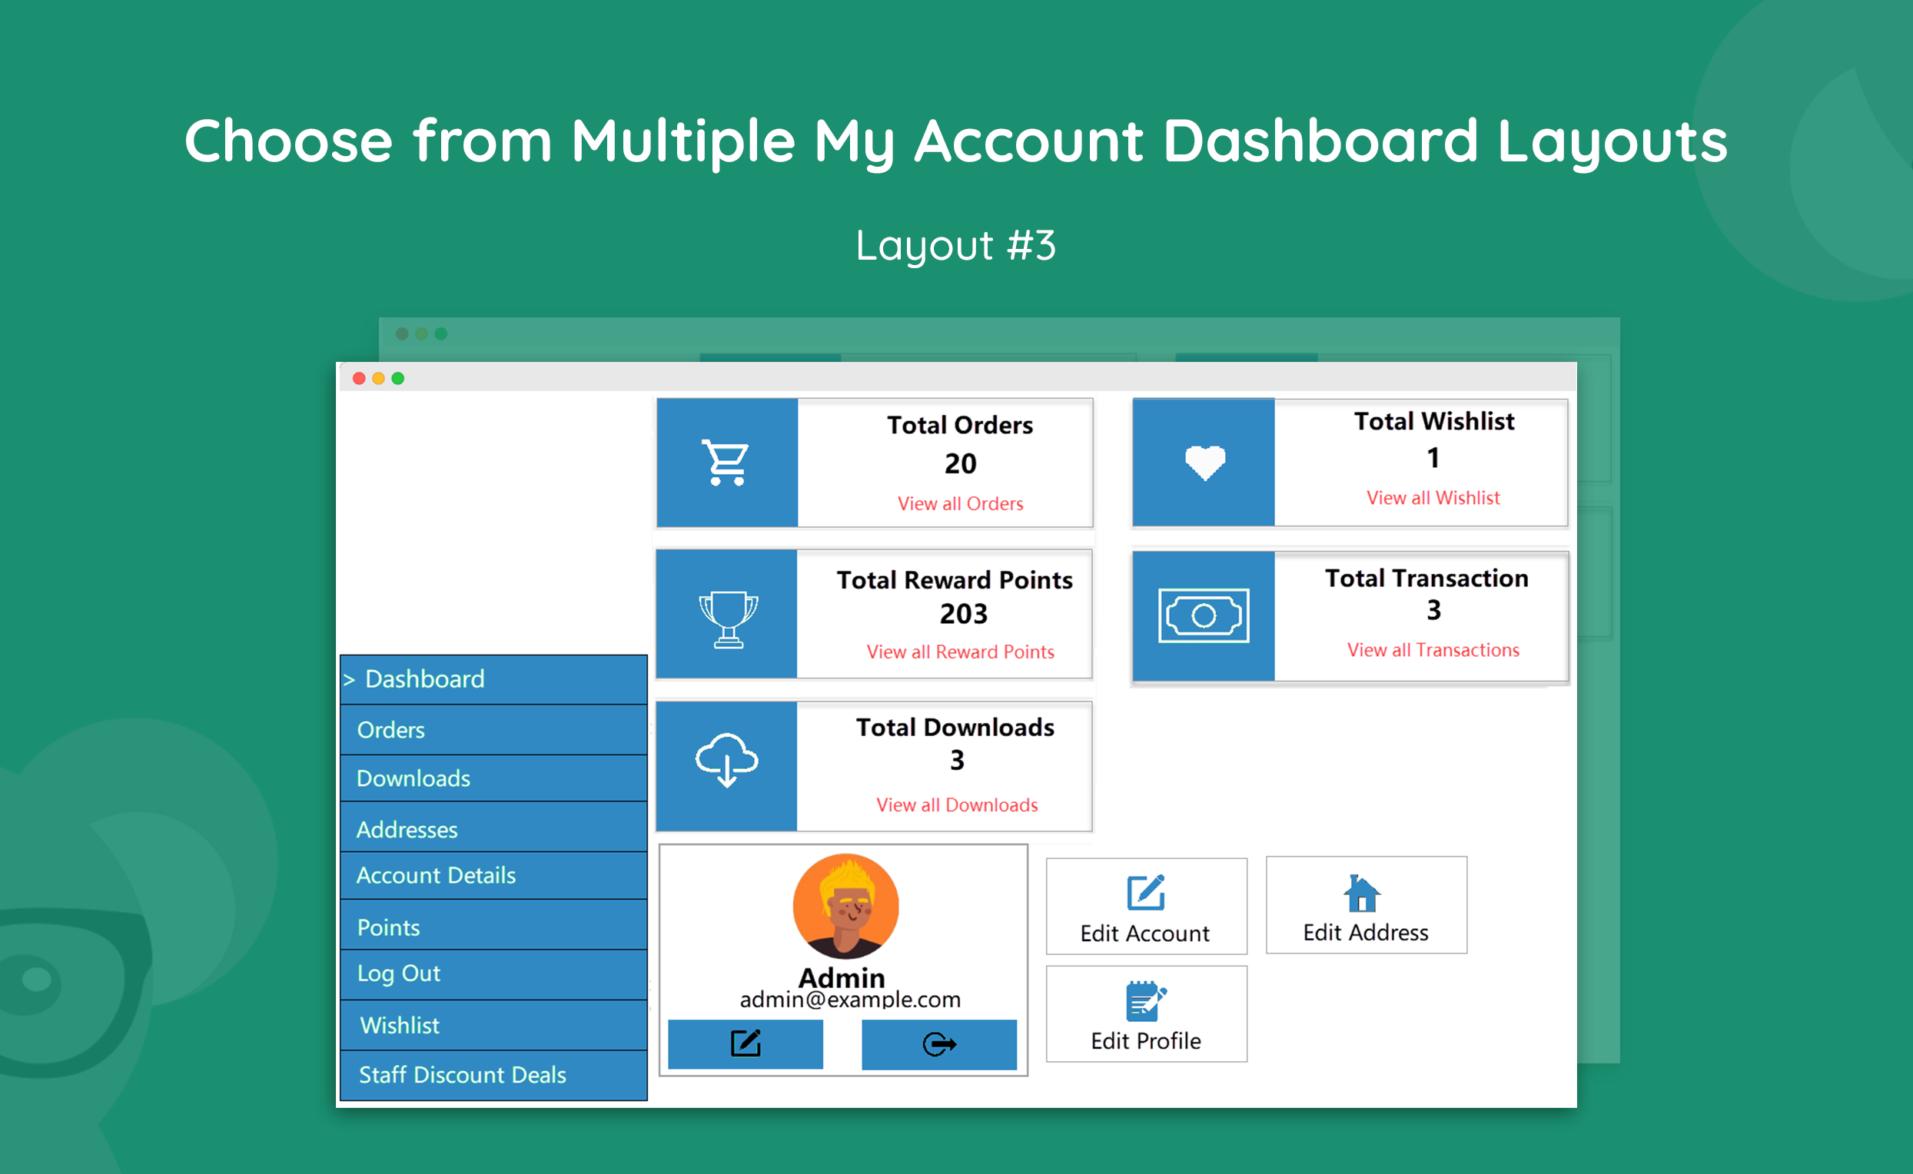Click the cloud download icon
Viewport: 1913px width, 1174px height.
pyautogui.click(x=726, y=760)
